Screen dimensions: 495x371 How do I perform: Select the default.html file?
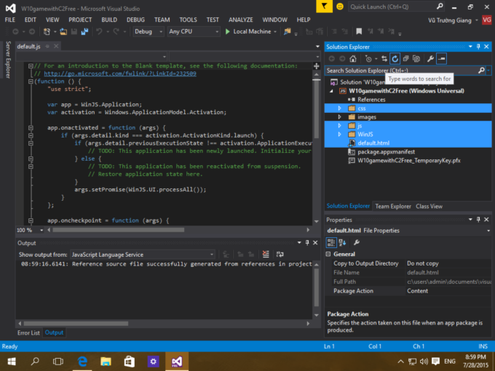click(373, 143)
